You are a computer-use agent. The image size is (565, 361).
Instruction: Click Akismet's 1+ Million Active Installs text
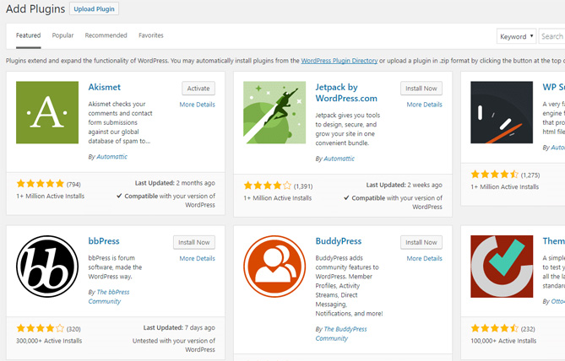coord(50,197)
